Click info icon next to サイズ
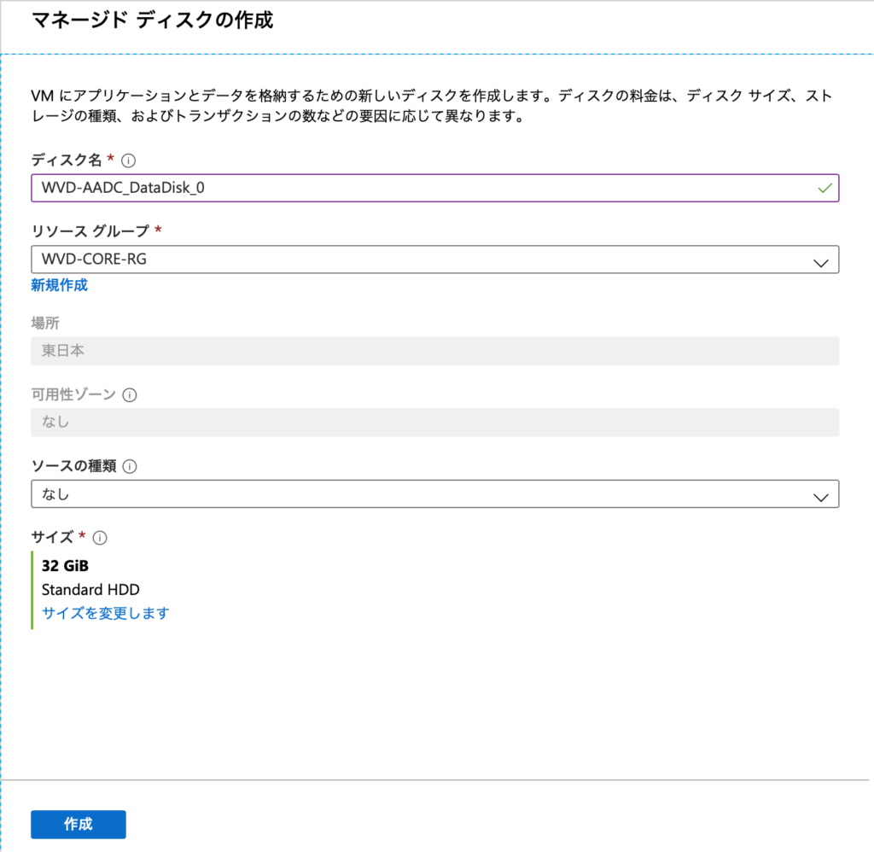 click(x=100, y=538)
